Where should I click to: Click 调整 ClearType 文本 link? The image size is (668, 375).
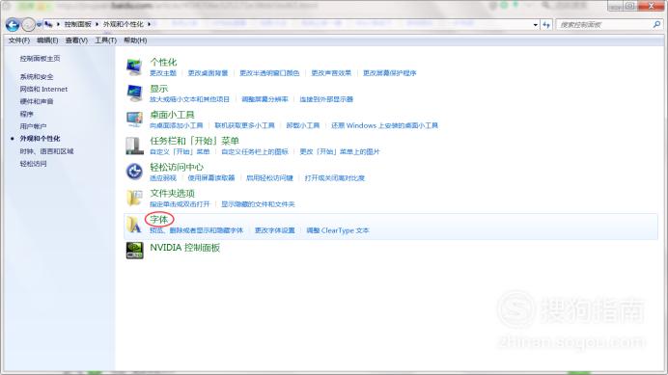click(x=338, y=230)
